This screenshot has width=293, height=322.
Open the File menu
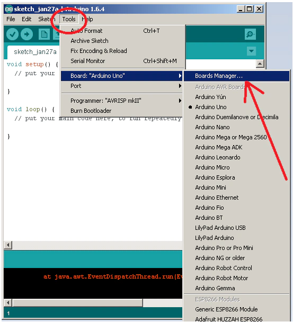[x=11, y=19]
